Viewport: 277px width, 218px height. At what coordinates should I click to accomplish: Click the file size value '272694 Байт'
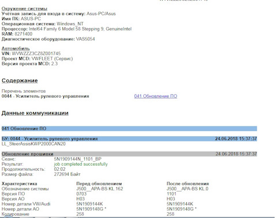pos(67,174)
